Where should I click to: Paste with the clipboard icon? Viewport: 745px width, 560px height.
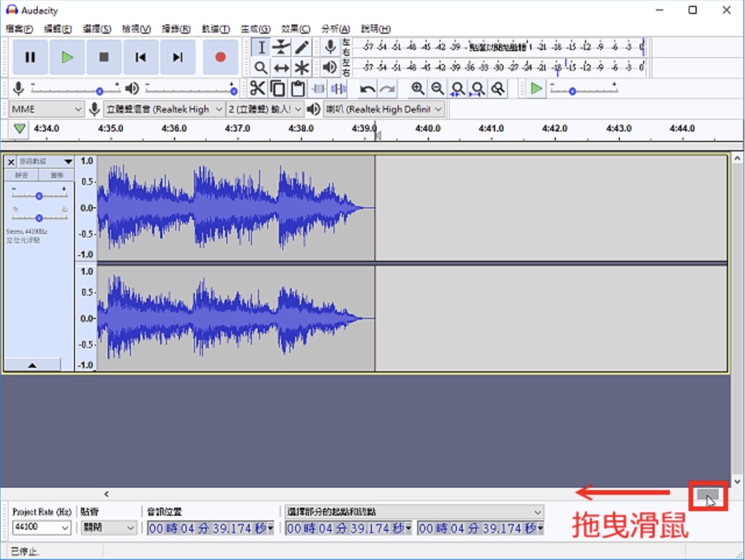(297, 88)
